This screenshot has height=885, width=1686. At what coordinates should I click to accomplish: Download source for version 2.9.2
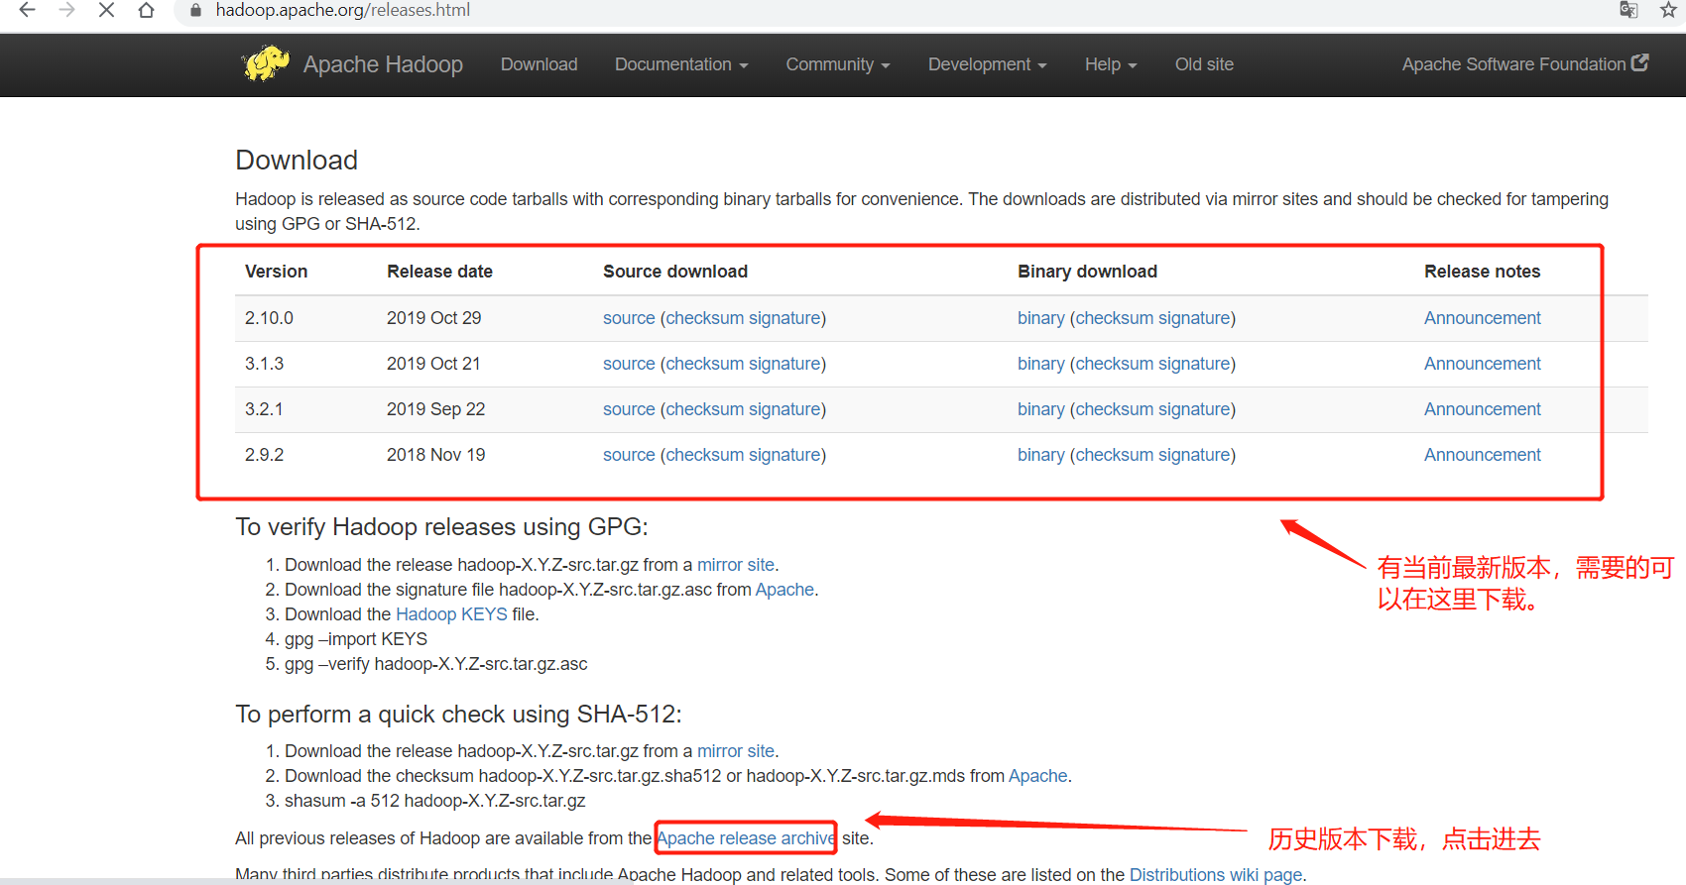point(629,455)
